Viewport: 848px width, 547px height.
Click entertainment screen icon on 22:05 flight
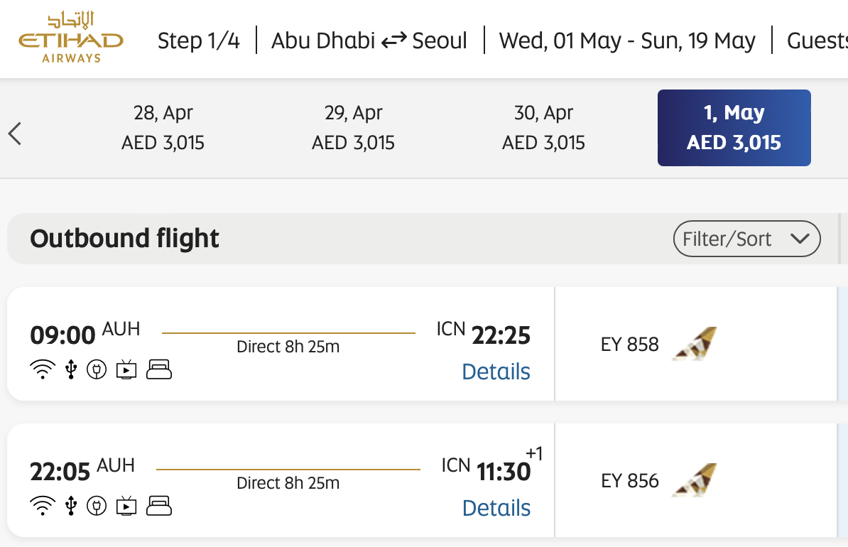click(x=126, y=506)
